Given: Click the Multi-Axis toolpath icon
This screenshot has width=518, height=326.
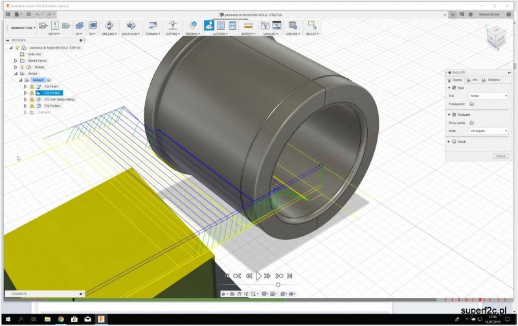Looking at the screenshot, I should click(x=130, y=25).
